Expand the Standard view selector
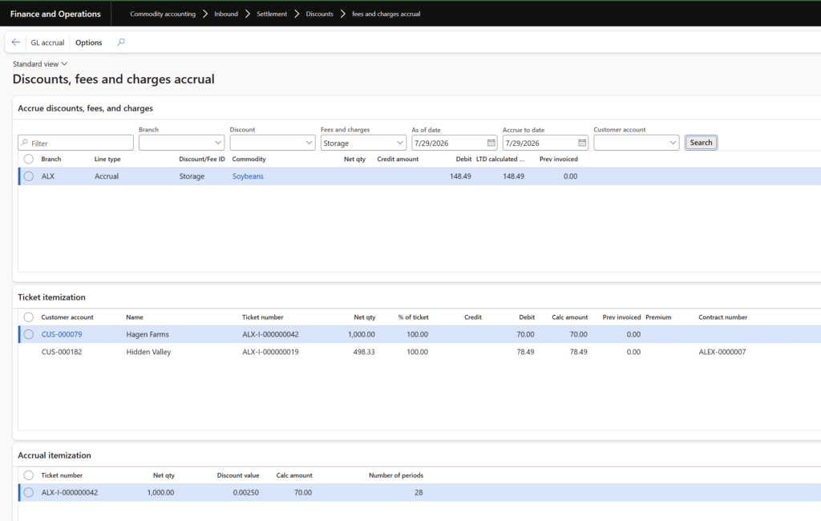Image resolution: width=821 pixels, height=521 pixels. click(x=40, y=64)
